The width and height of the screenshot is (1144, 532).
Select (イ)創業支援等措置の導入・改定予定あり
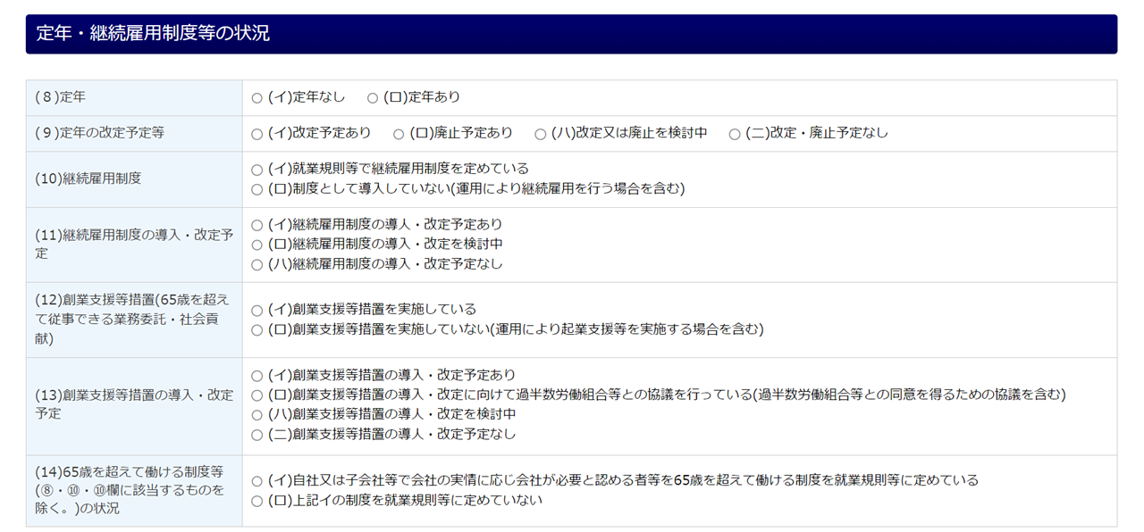[x=257, y=376]
